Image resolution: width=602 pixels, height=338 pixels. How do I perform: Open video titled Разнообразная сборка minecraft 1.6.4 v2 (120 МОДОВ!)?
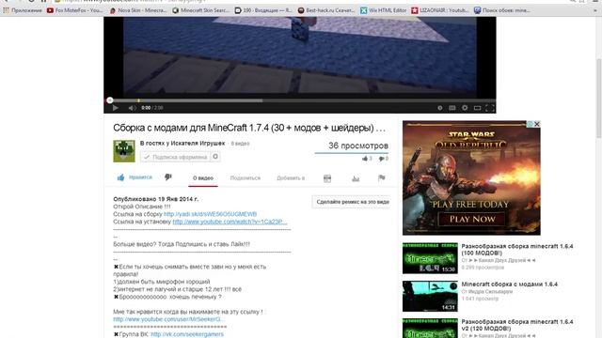click(517, 325)
